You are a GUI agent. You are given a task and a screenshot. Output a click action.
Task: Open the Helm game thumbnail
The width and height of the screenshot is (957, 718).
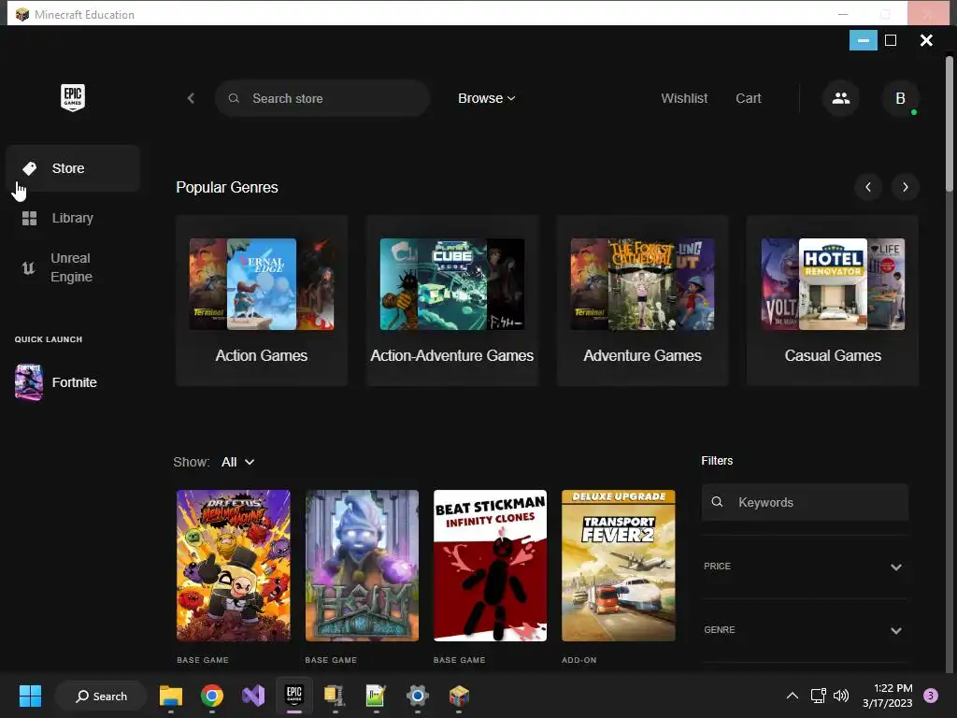pos(362,566)
